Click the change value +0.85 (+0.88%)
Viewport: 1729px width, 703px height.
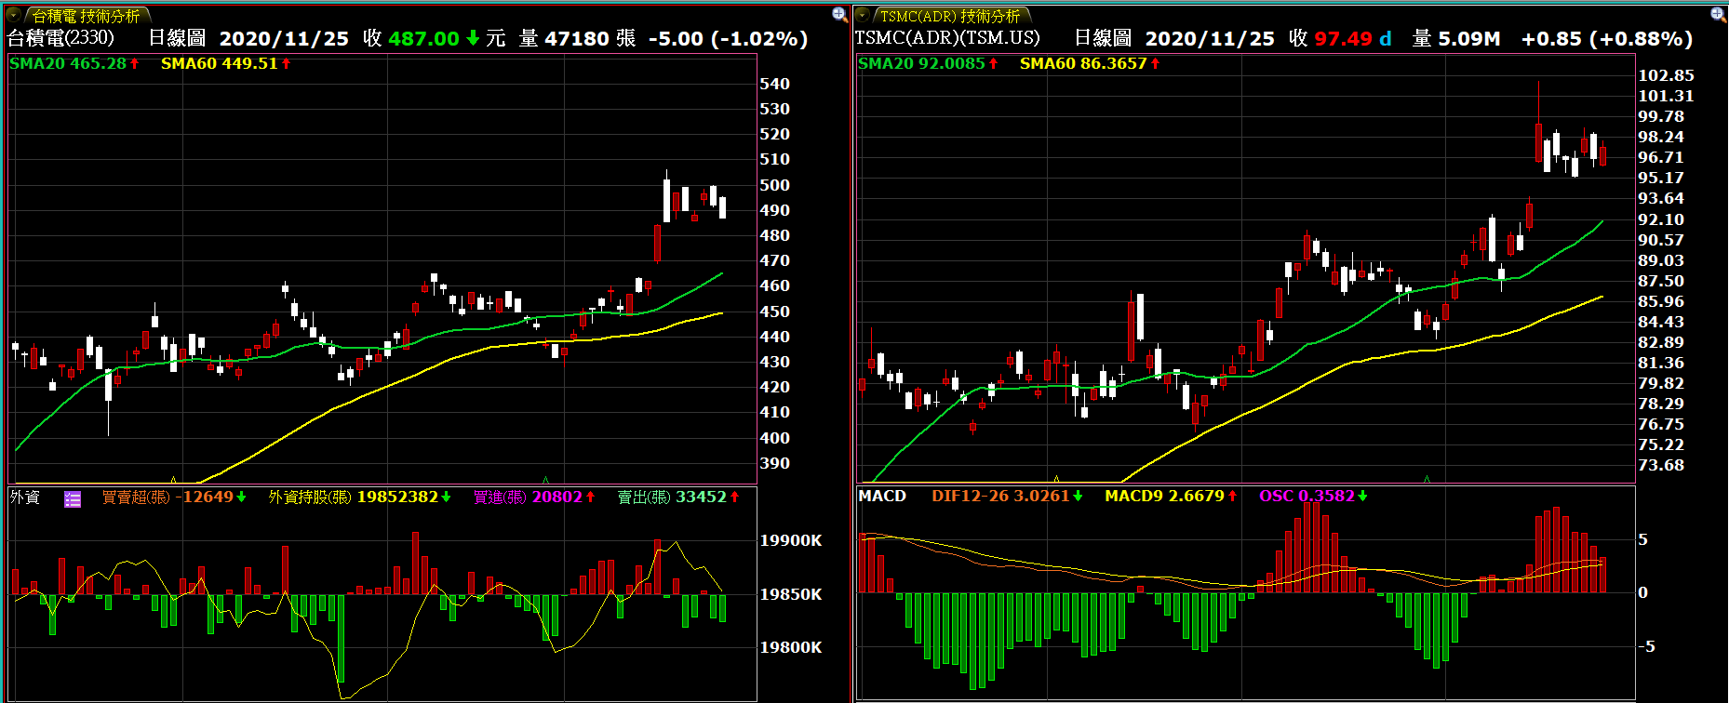(x=1607, y=38)
